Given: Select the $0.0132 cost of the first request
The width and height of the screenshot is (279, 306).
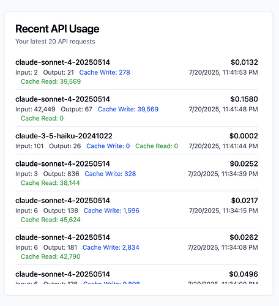Looking at the screenshot, I should click(x=244, y=62).
